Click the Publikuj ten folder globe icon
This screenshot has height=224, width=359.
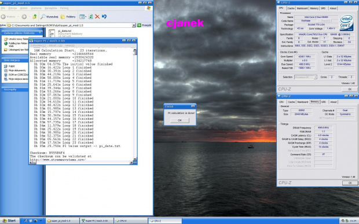(6, 44)
